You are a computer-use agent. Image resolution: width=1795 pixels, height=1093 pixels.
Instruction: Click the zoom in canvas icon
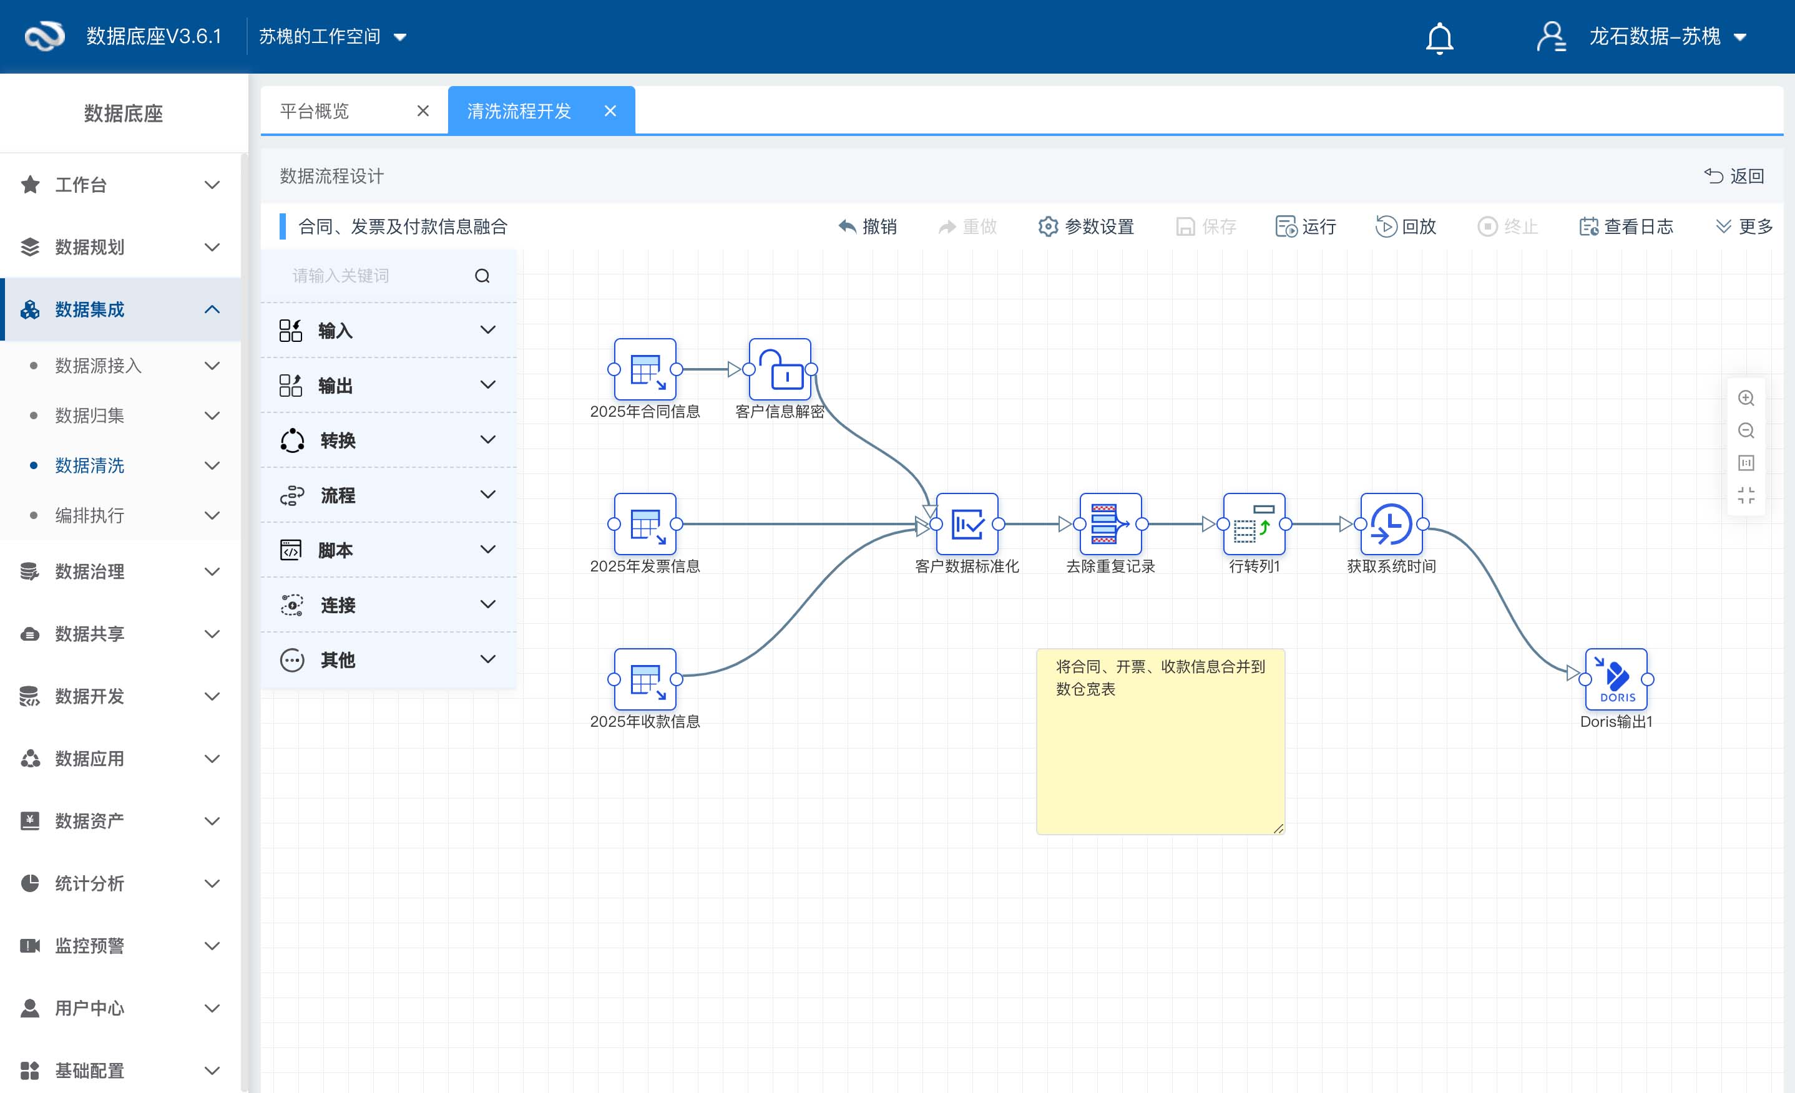1746,398
